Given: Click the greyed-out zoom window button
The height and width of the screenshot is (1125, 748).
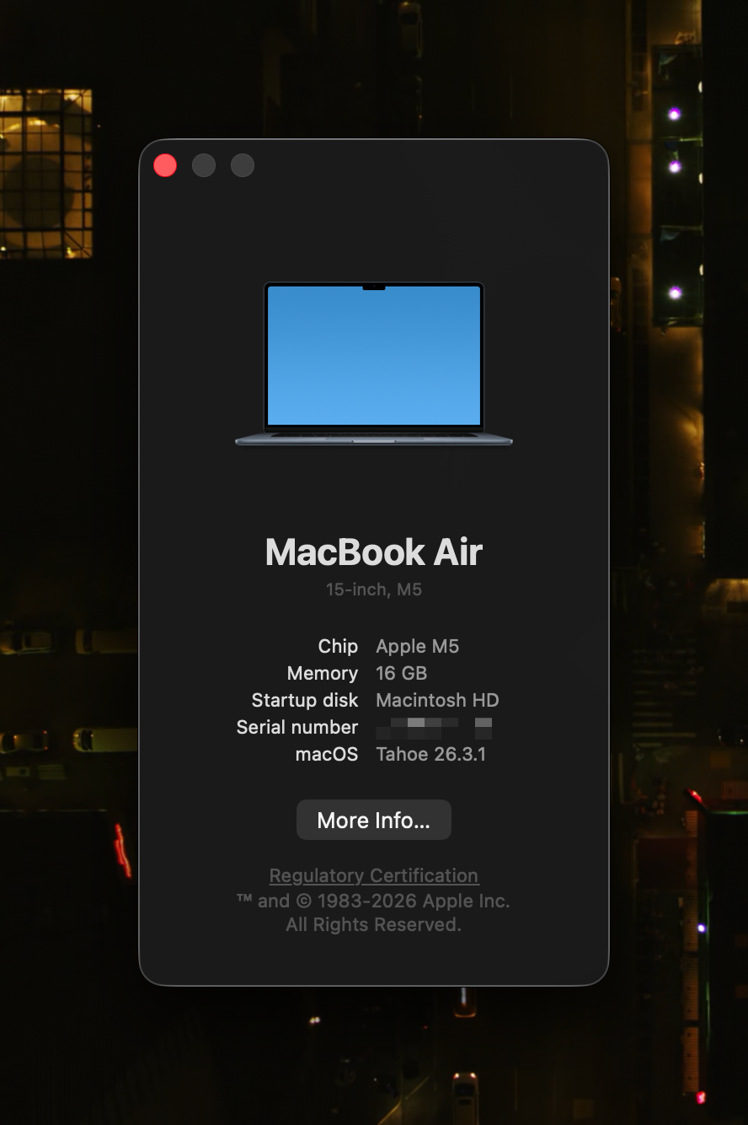Looking at the screenshot, I should pyautogui.click(x=243, y=165).
